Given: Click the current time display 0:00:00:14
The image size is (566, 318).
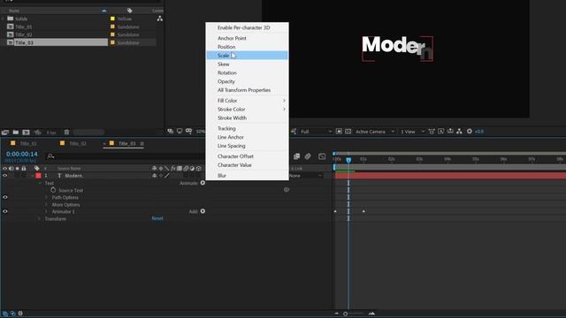Looking at the screenshot, I should click(x=21, y=154).
